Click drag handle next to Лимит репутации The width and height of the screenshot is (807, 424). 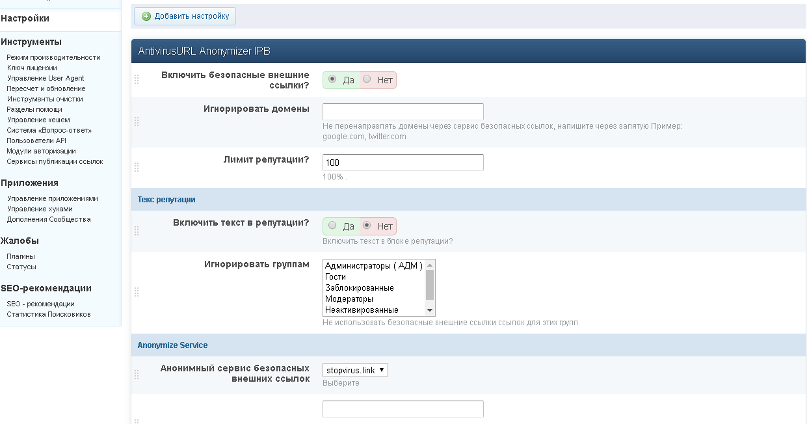click(137, 167)
